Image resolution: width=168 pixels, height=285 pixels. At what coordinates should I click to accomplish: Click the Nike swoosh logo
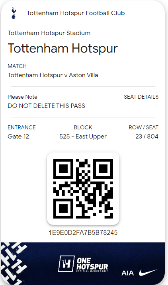[x=148, y=272]
